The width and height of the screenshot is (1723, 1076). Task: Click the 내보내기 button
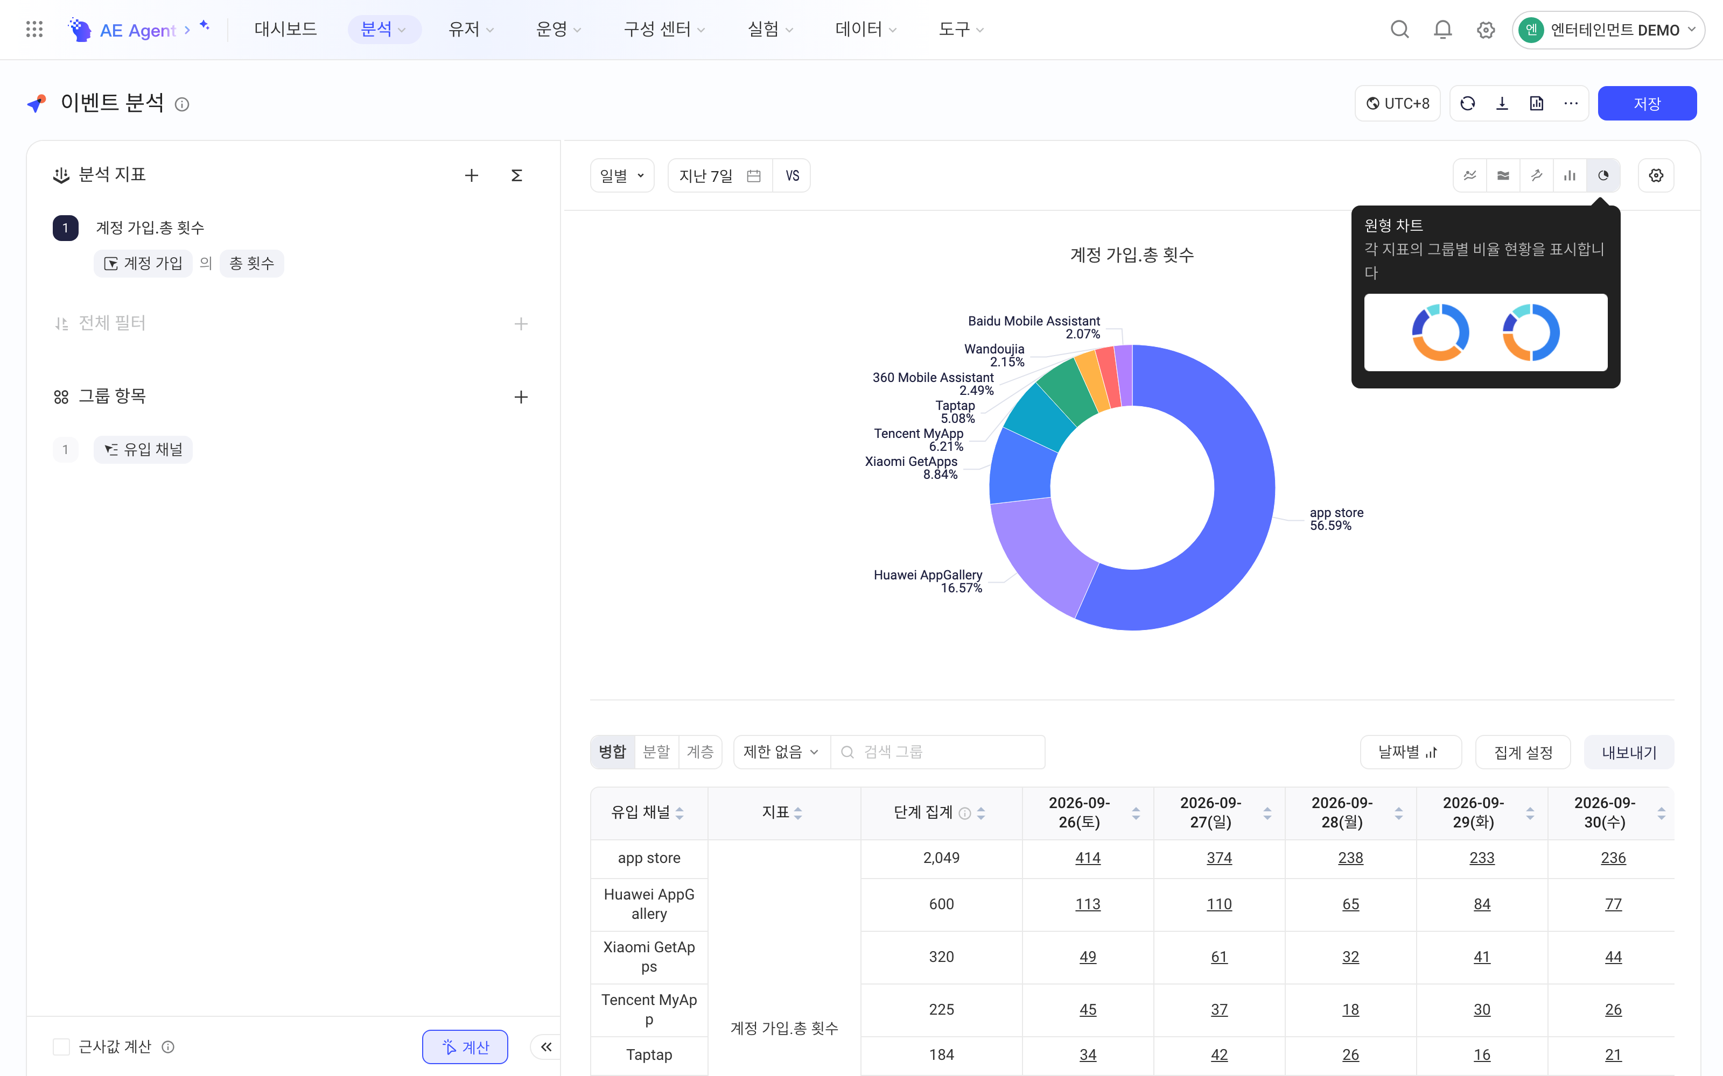(1629, 752)
